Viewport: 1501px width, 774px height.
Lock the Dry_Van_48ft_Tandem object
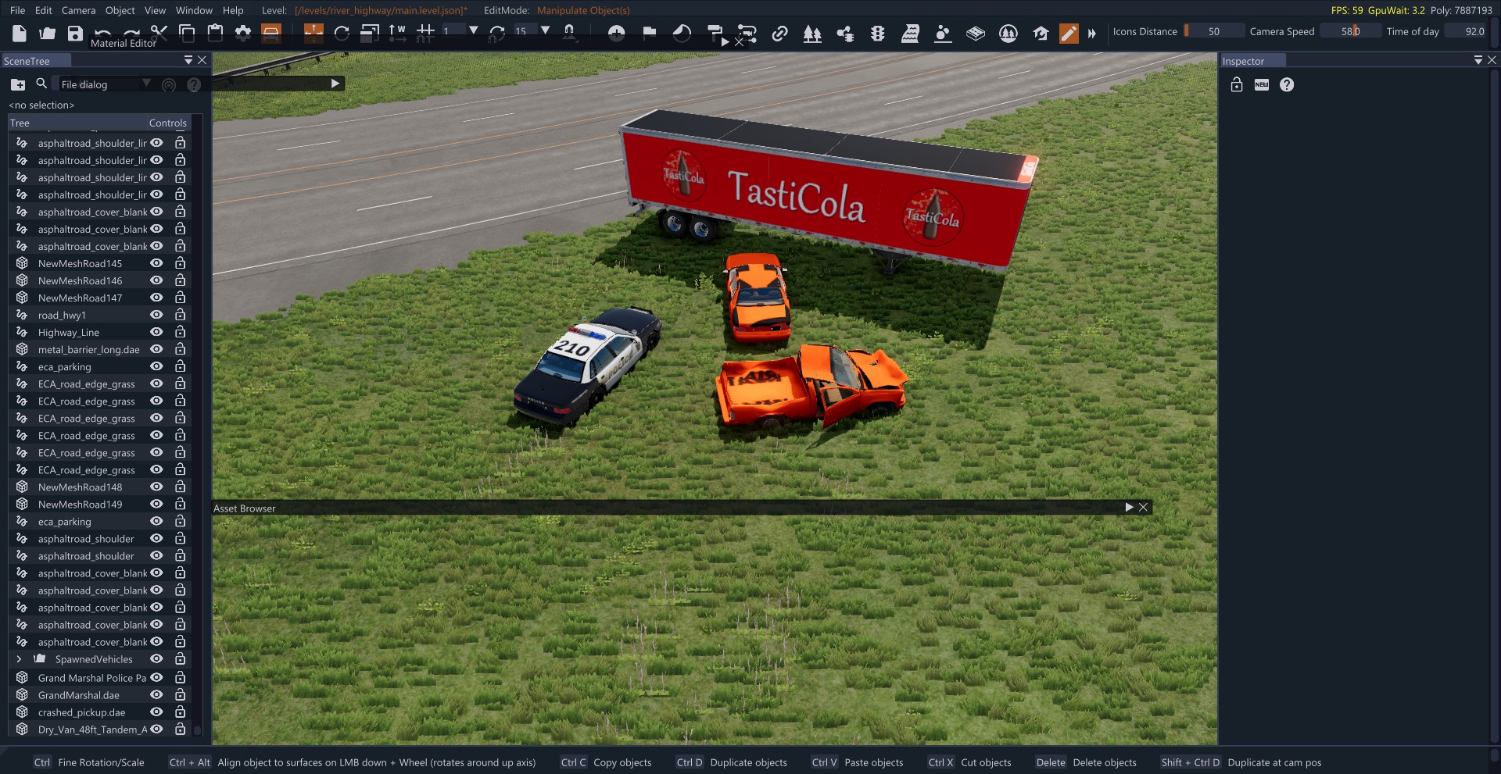point(180,729)
